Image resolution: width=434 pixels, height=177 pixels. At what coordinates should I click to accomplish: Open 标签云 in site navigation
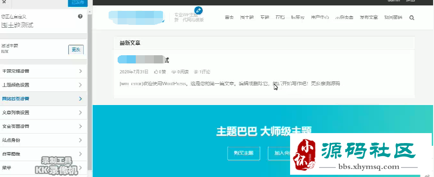[x=298, y=18]
